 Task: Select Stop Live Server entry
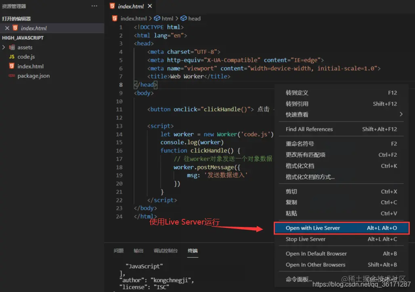click(341, 239)
